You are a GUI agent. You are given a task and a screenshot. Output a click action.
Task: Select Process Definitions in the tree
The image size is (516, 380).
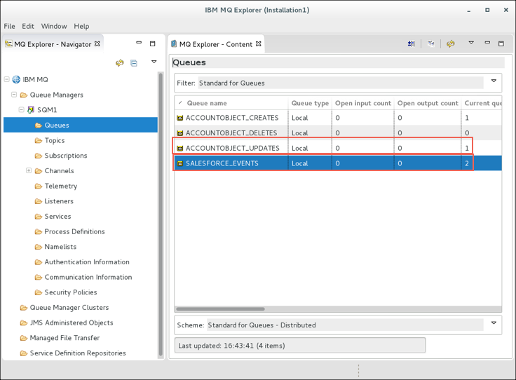[x=74, y=231]
